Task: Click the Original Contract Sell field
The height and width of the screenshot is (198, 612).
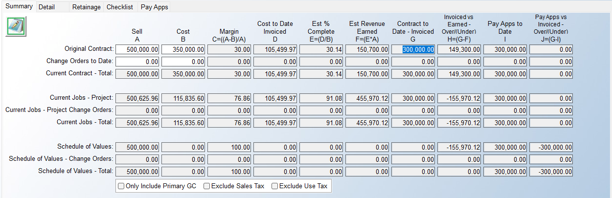Action: tap(137, 49)
